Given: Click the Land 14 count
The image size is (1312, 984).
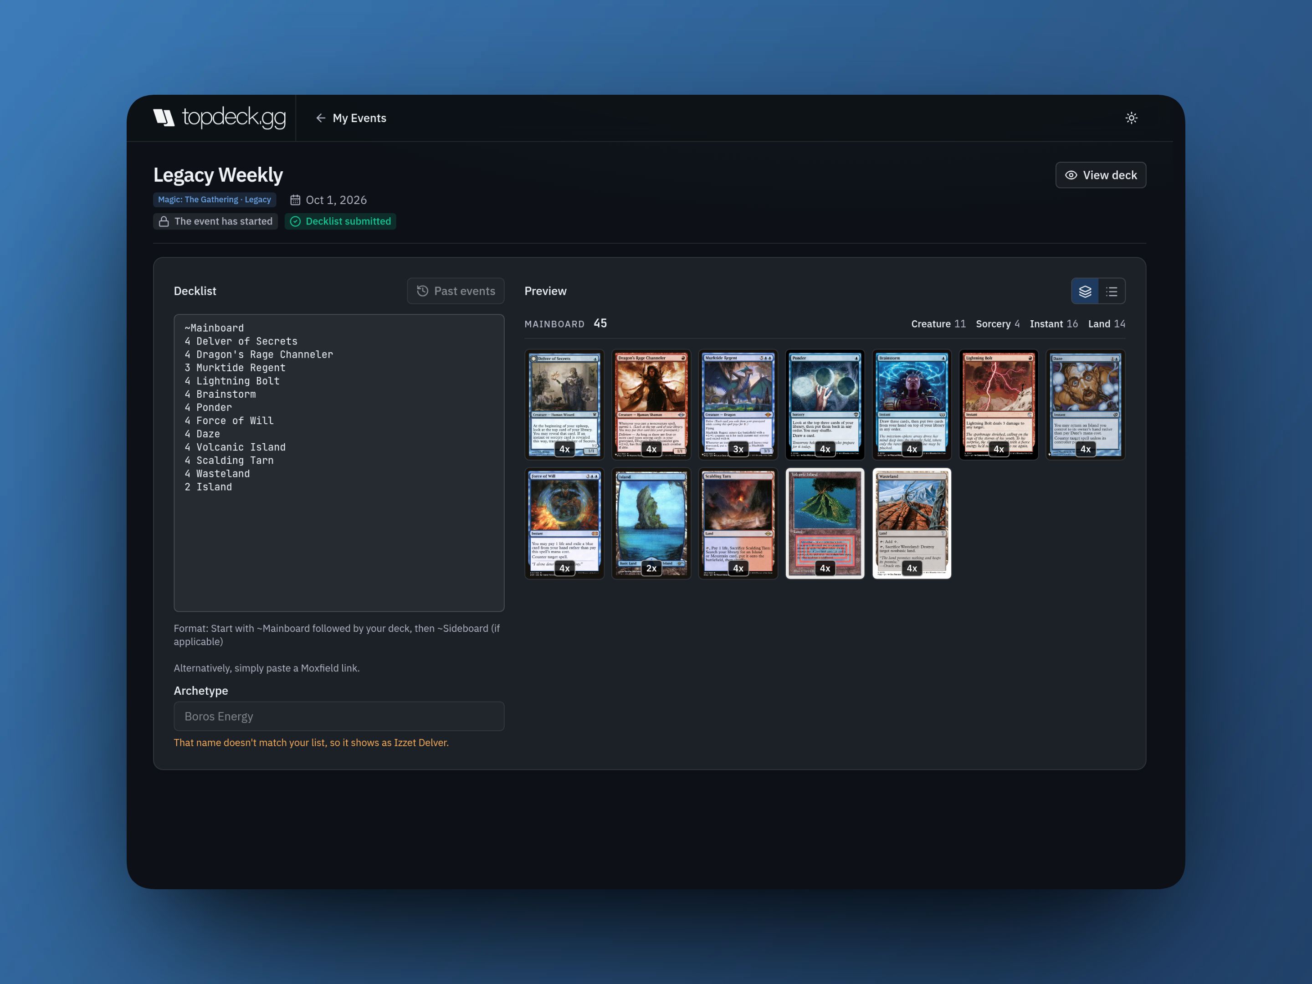Looking at the screenshot, I should point(1106,324).
